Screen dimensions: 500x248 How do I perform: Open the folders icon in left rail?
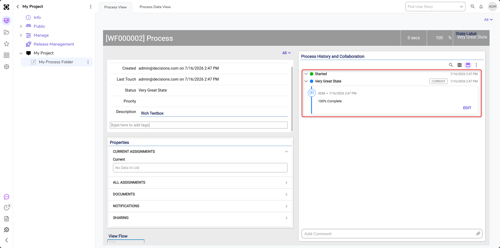tap(7, 32)
